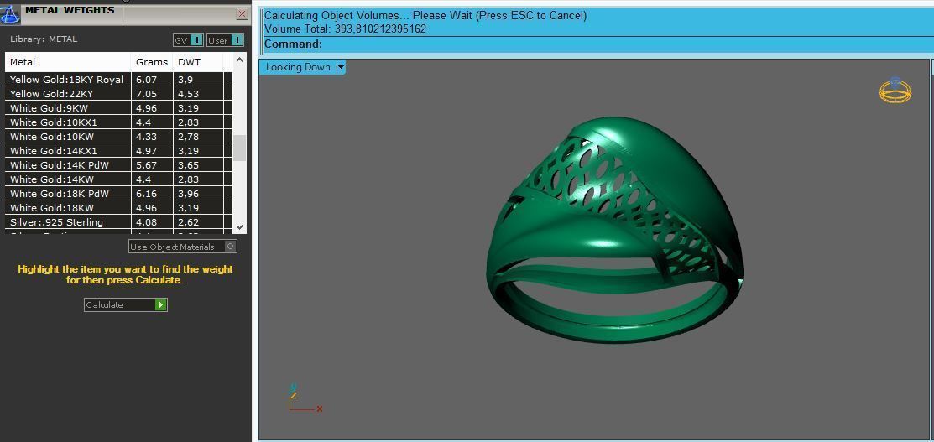Viewport: 934px width, 442px height.
Task: Click the Metal Weights panel logo icon
Action: (x=10, y=13)
